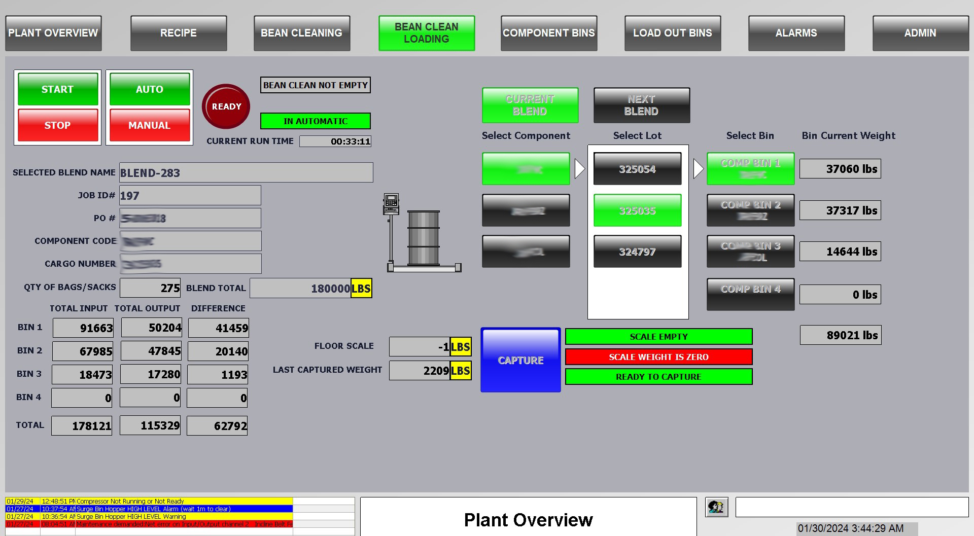Click the floor scale drum icon

coord(423,237)
